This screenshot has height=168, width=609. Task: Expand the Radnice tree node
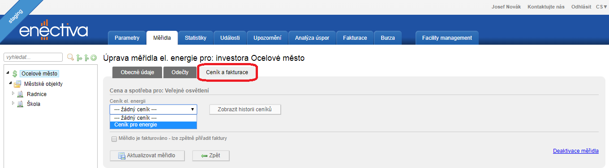coord(13,94)
